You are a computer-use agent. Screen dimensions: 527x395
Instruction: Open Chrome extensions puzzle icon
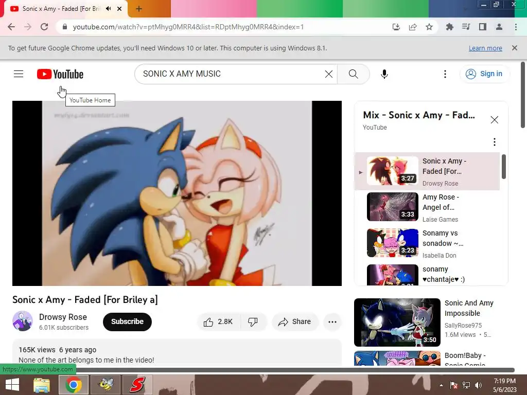(449, 27)
